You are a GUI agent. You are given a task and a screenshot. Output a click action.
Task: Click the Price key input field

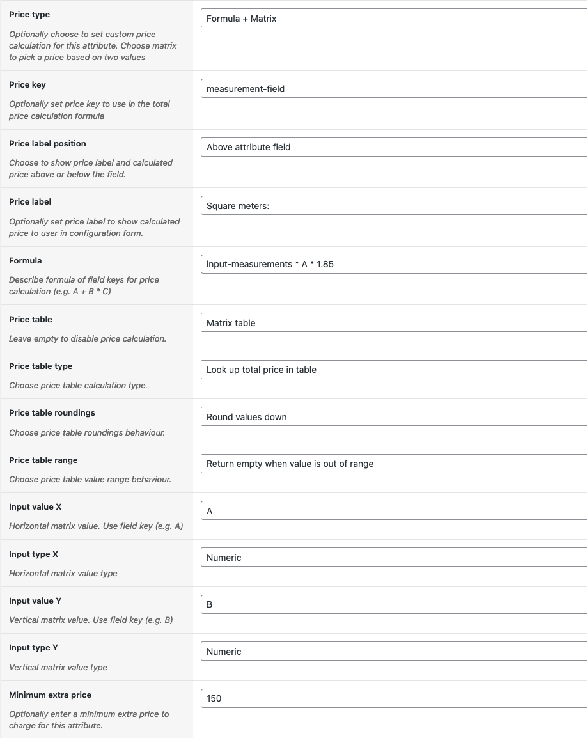393,89
